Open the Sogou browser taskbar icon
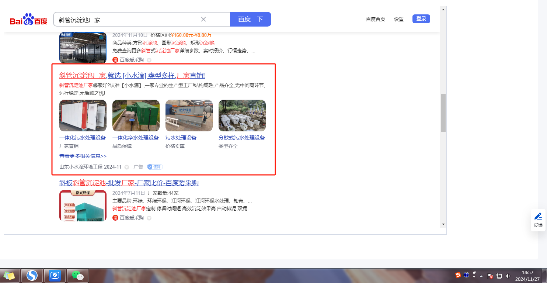 click(32, 276)
